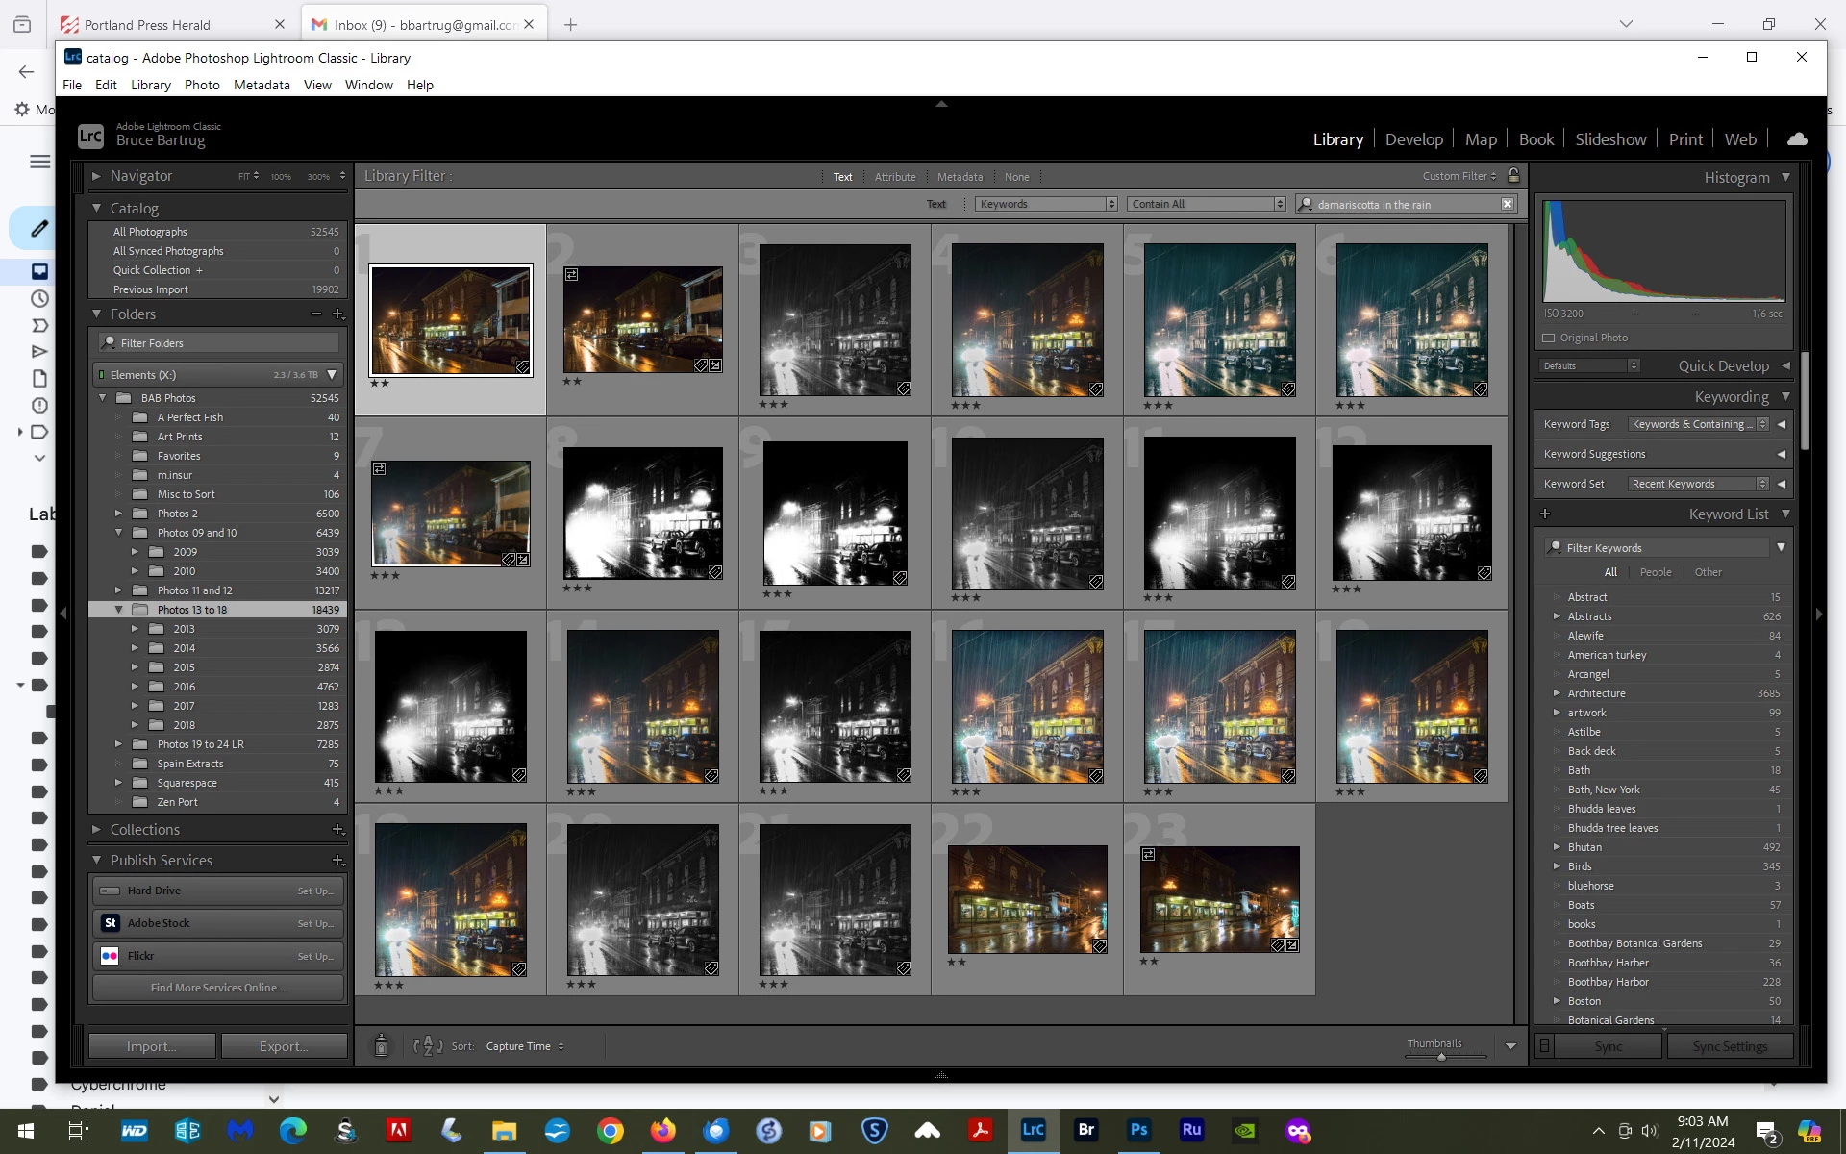Select the black-and-white photo thumbnail 8
Image resolution: width=1846 pixels, height=1154 pixels.
pos(642,513)
